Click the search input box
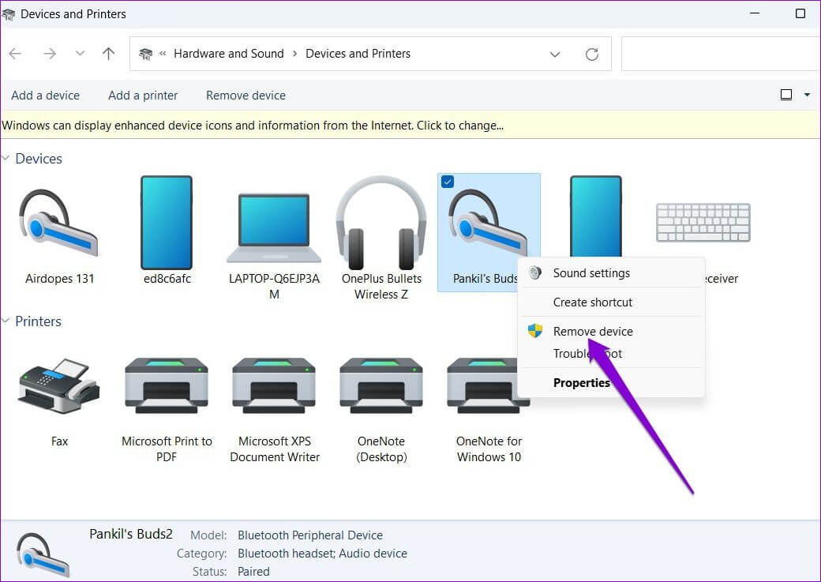 (x=721, y=54)
